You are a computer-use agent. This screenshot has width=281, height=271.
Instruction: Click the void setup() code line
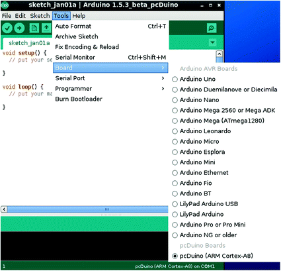tap(24, 53)
